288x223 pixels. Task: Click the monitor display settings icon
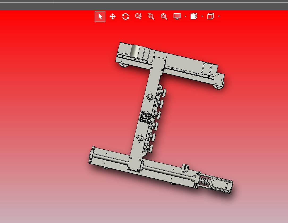[177, 16]
